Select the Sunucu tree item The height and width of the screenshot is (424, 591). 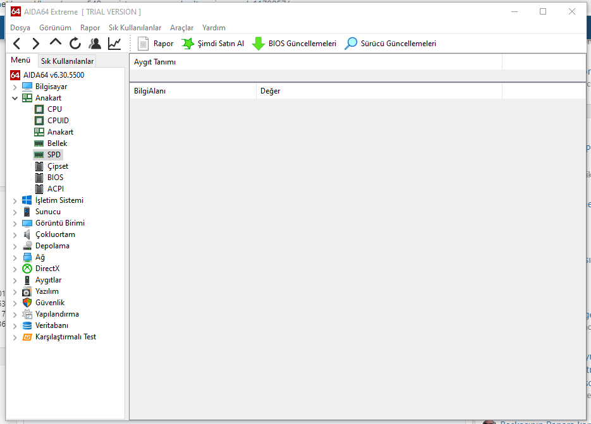pos(48,212)
